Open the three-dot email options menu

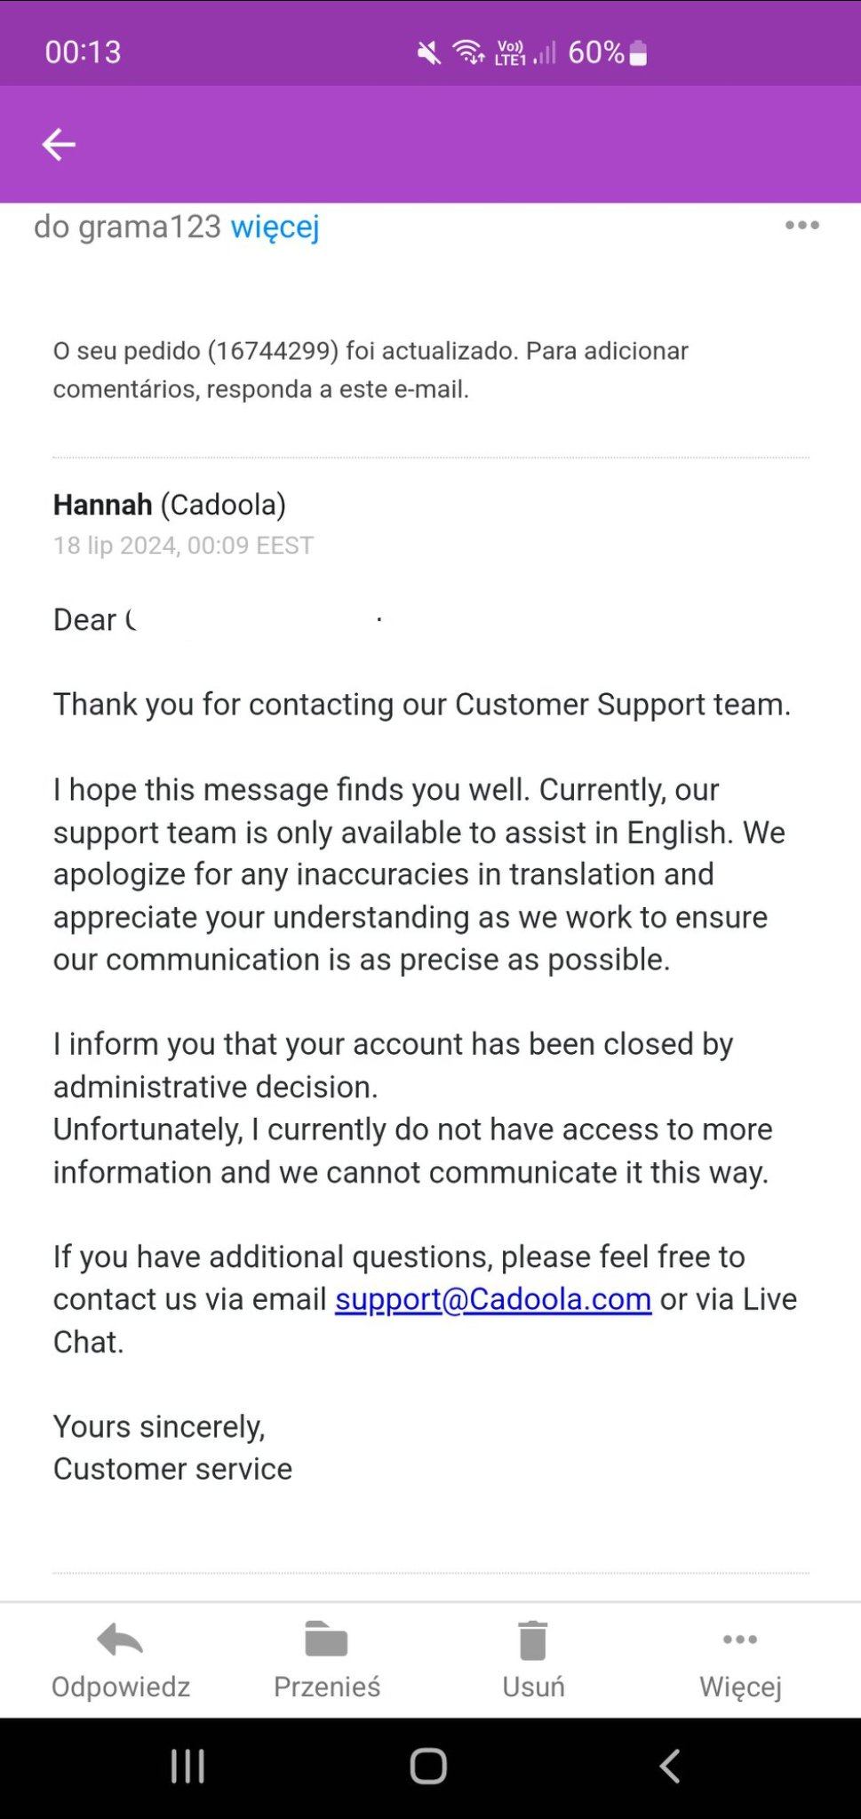(801, 226)
